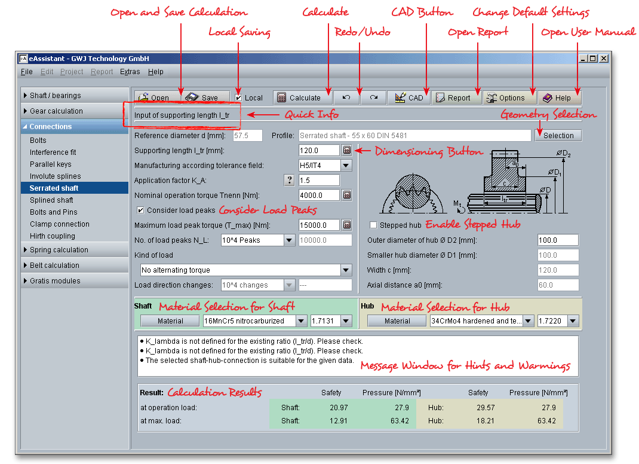Open the kind of load dropdown
The width and height of the screenshot is (639, 464).
346,270
